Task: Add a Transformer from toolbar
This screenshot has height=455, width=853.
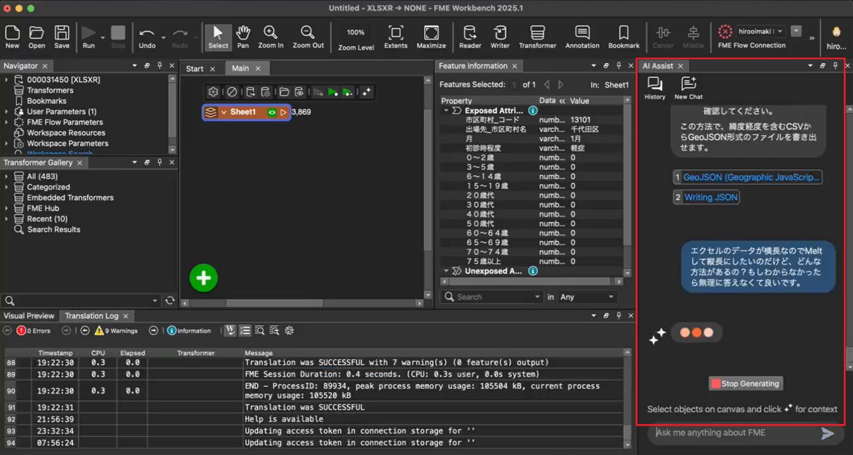Action: [537, 37]
